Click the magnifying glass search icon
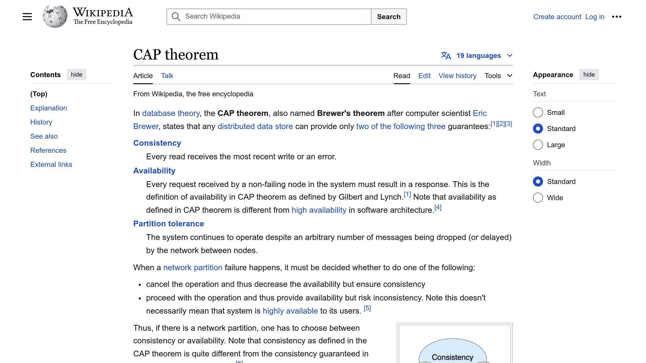The height and width of the screenshot is (363, 646). 176,16
